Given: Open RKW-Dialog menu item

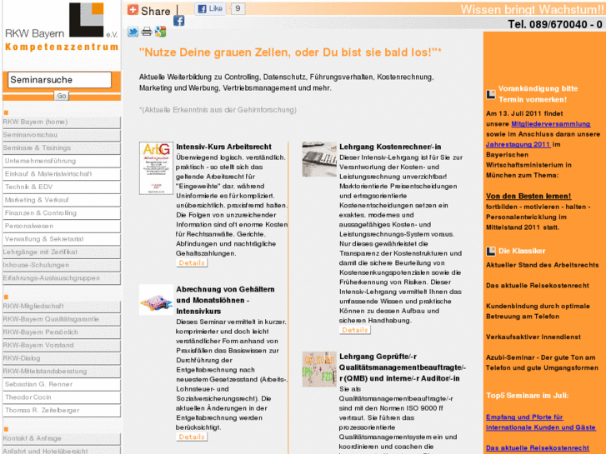Looking at the screenshot, I should tap(62, 358).
